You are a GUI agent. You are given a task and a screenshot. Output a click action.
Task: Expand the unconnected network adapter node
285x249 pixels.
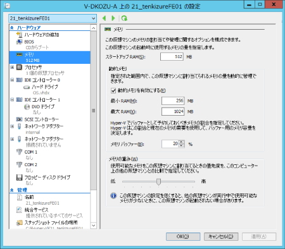click(x=12, y=139)
